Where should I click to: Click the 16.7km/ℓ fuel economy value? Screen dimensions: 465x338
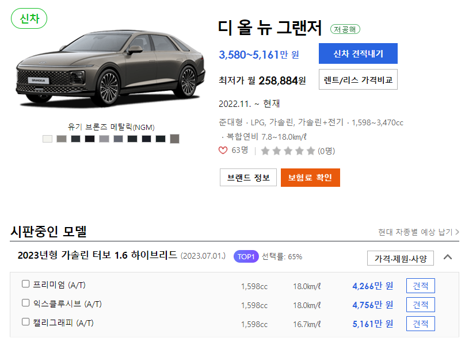[x=307, y=324]
